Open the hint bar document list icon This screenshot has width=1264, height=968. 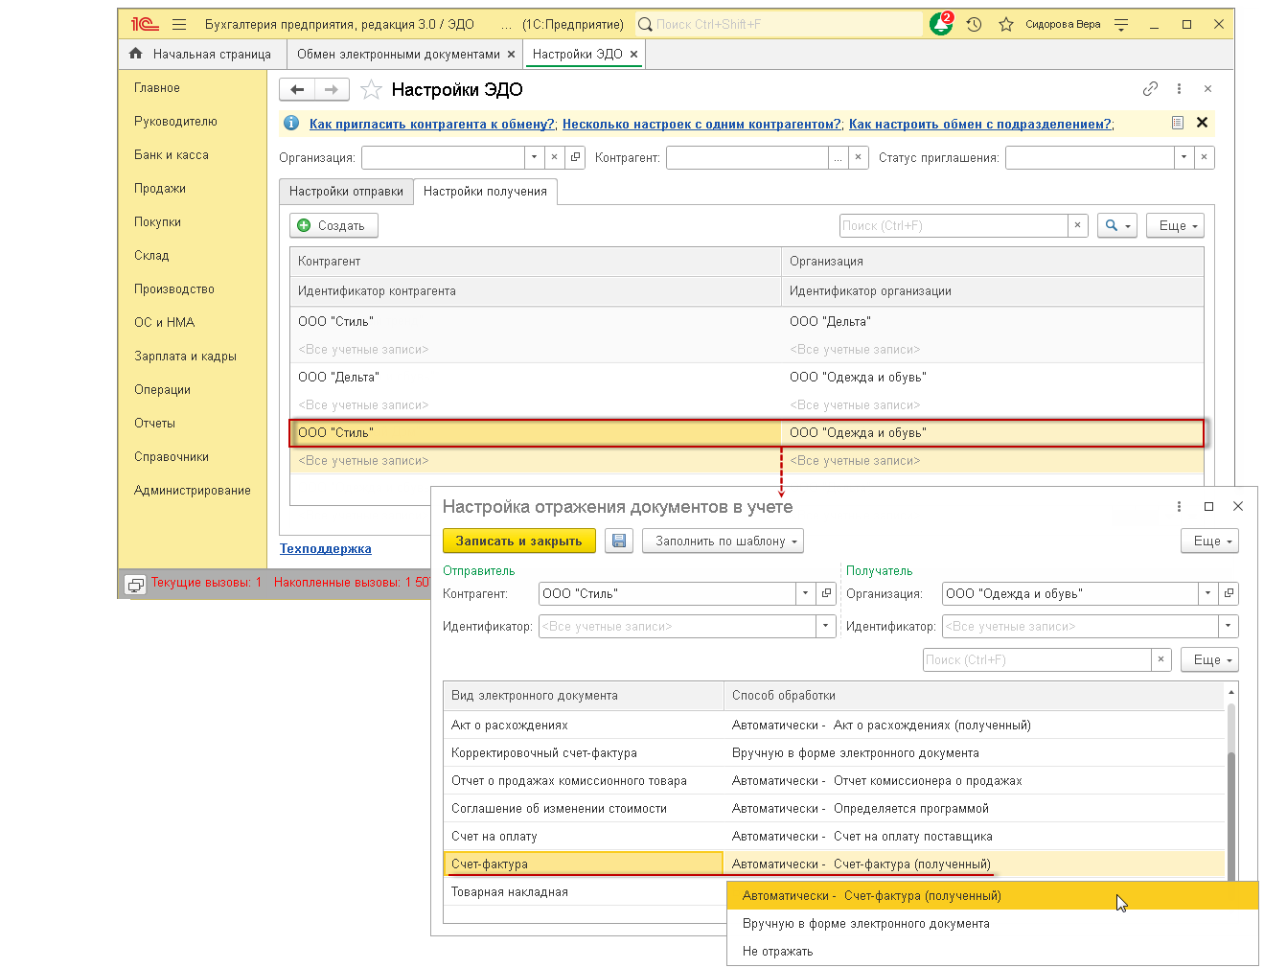click(x=1178, y=123)
